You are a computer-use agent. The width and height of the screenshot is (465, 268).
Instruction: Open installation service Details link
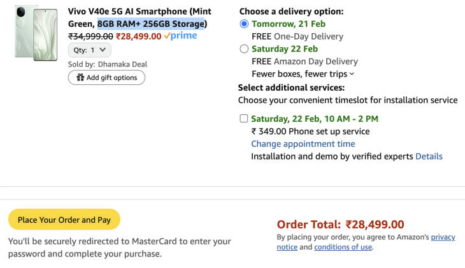click(429, 156)
